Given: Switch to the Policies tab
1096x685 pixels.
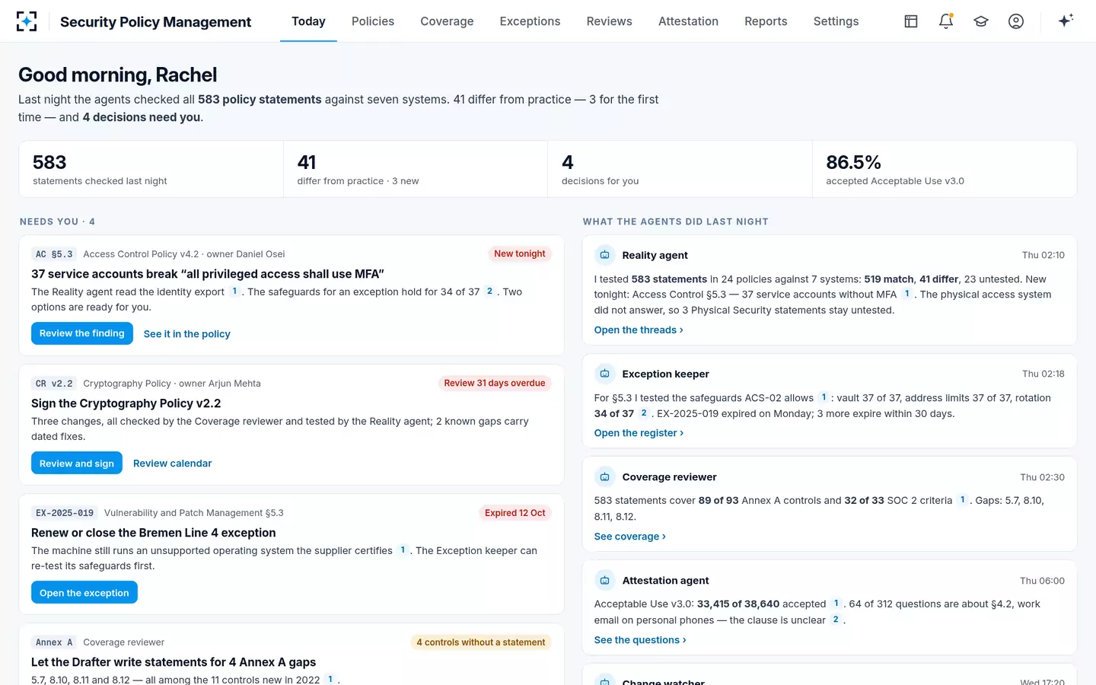Looking at the screenshot, I should pos(373,21).
